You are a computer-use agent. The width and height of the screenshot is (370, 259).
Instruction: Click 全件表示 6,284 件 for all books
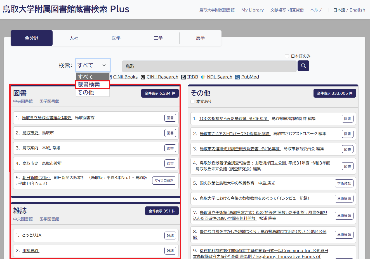coord(160,93)
